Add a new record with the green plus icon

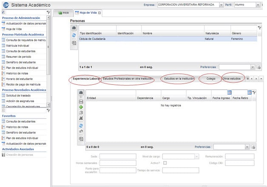[x=81, y=107]
